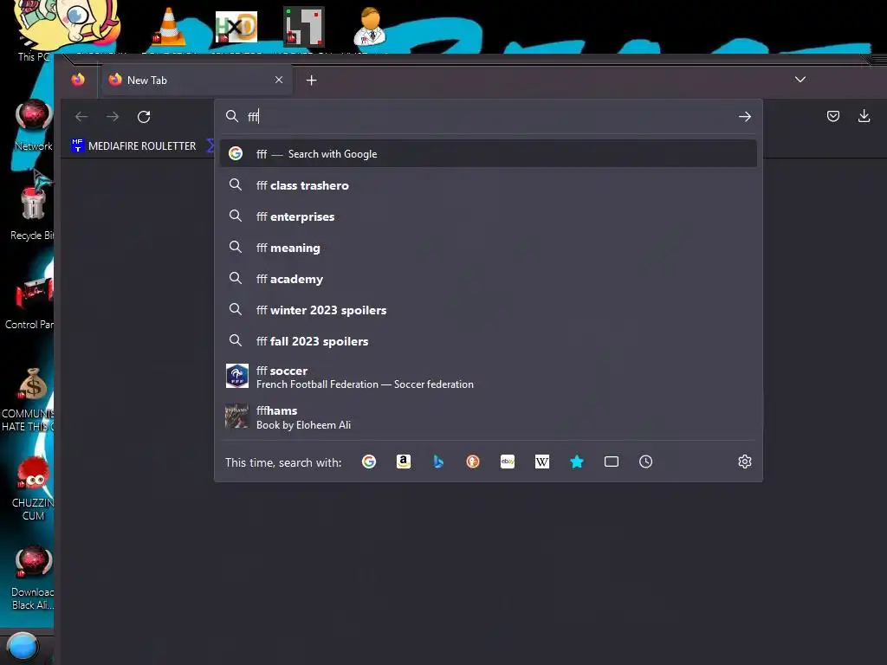This screenshot has height=665, width=887.
Task: Select the New Tab tab
Action: (197, 80)
